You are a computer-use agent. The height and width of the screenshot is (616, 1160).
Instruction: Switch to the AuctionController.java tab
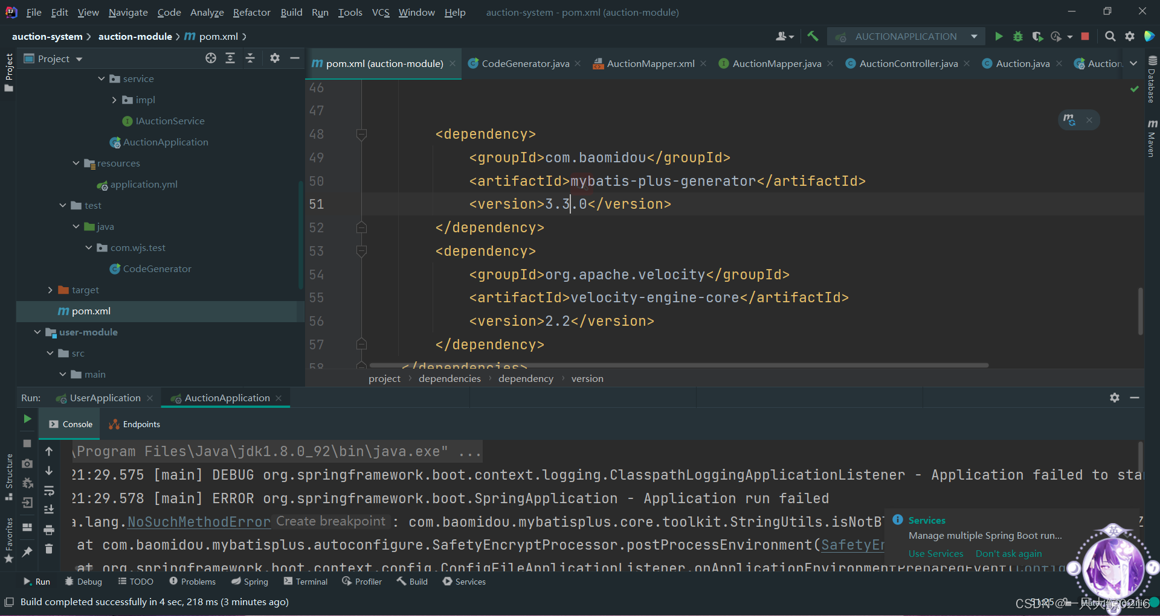click(x=908, y=63)
